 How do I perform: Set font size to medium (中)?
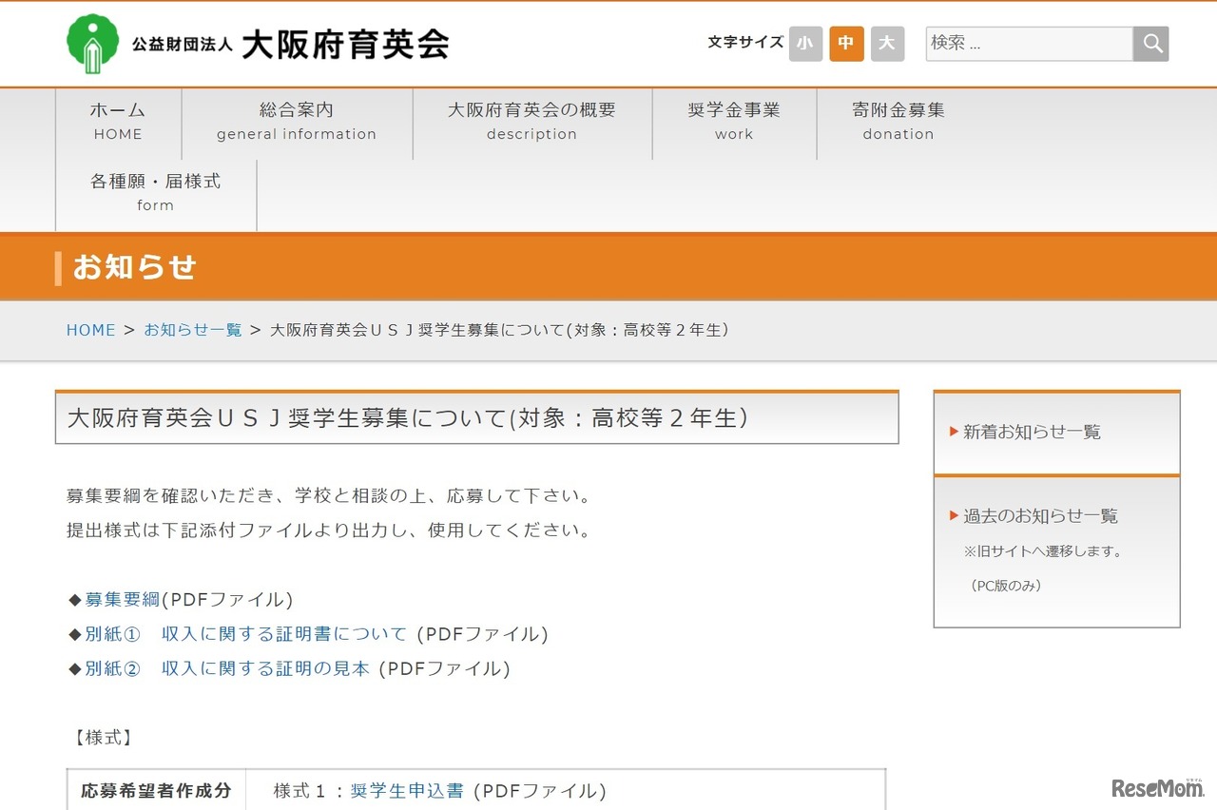(846, 44)
